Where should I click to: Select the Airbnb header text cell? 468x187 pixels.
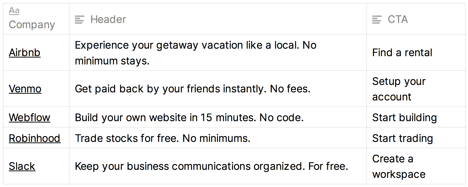(x=218, y=53)
